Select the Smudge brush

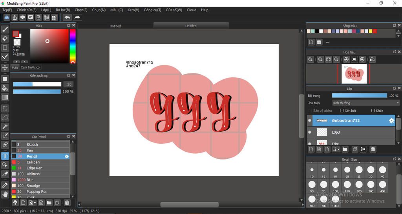coord(40,186)
